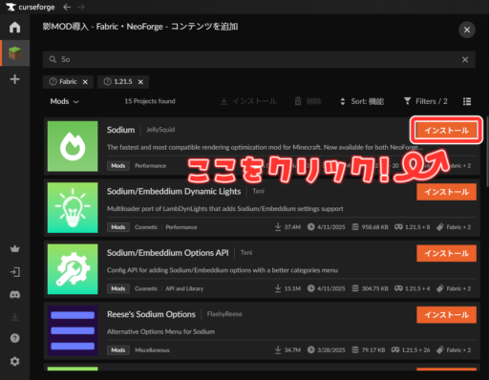Open the Sort dropdown
The height and width of the screenshot is (380, 489).
[x=362, y=101]
